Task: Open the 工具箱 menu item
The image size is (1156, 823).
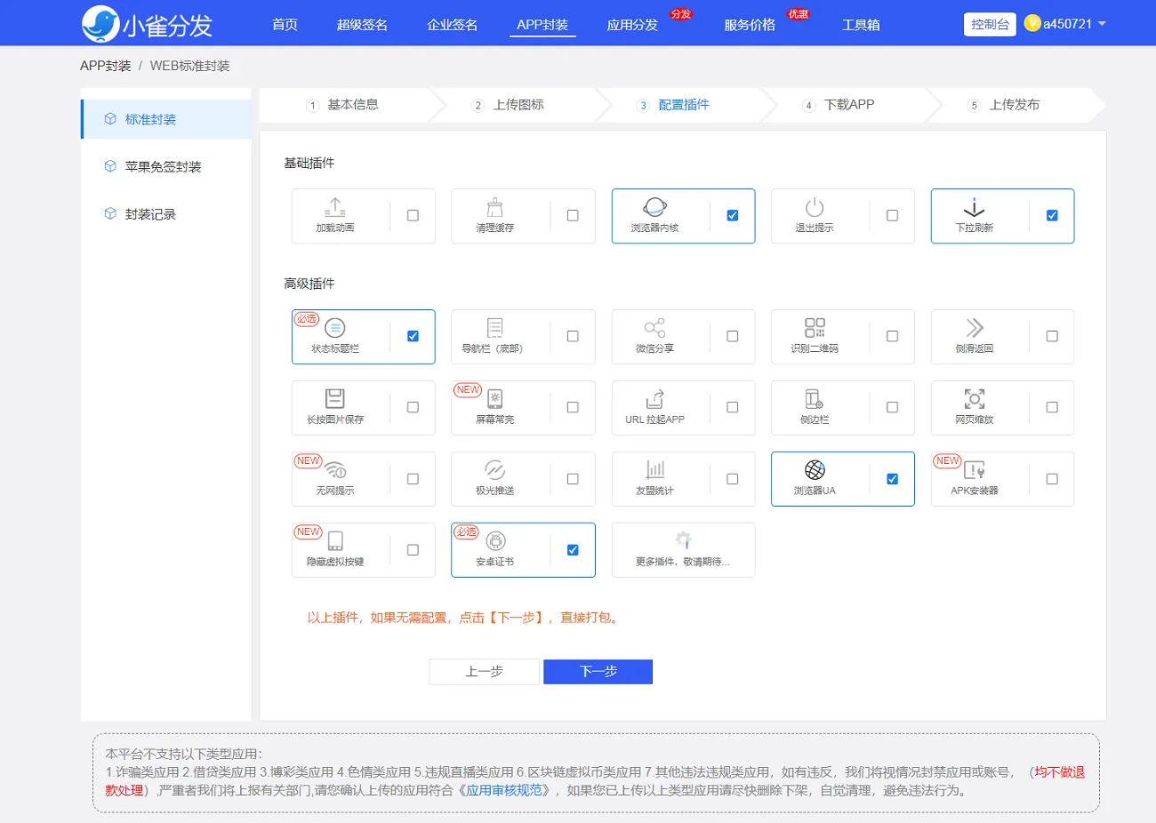Action: click(861, 25)
